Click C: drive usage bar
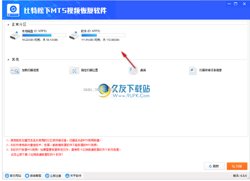This screenshot has height=181, width=250. pos(44,35)
